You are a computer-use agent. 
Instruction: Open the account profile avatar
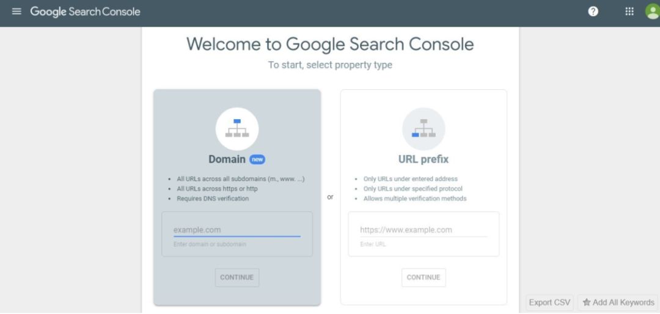(x=653, y=12)
